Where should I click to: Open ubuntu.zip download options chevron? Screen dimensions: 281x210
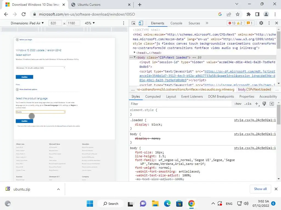[x=58, y=189]
